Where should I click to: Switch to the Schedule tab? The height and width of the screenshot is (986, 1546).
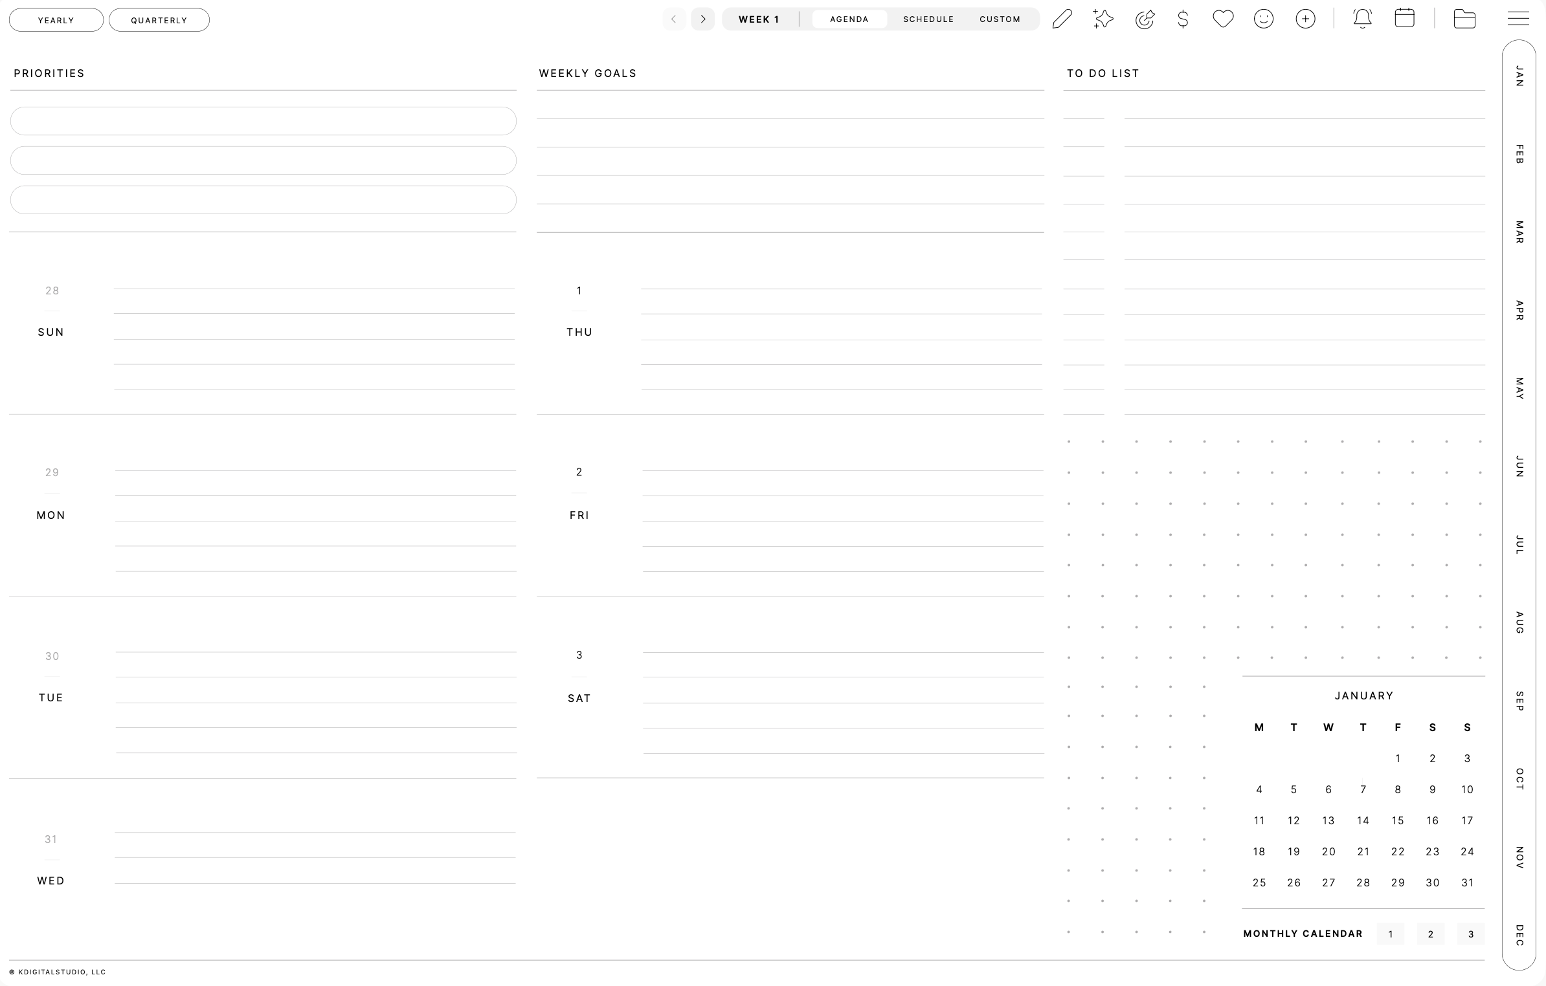928,19
